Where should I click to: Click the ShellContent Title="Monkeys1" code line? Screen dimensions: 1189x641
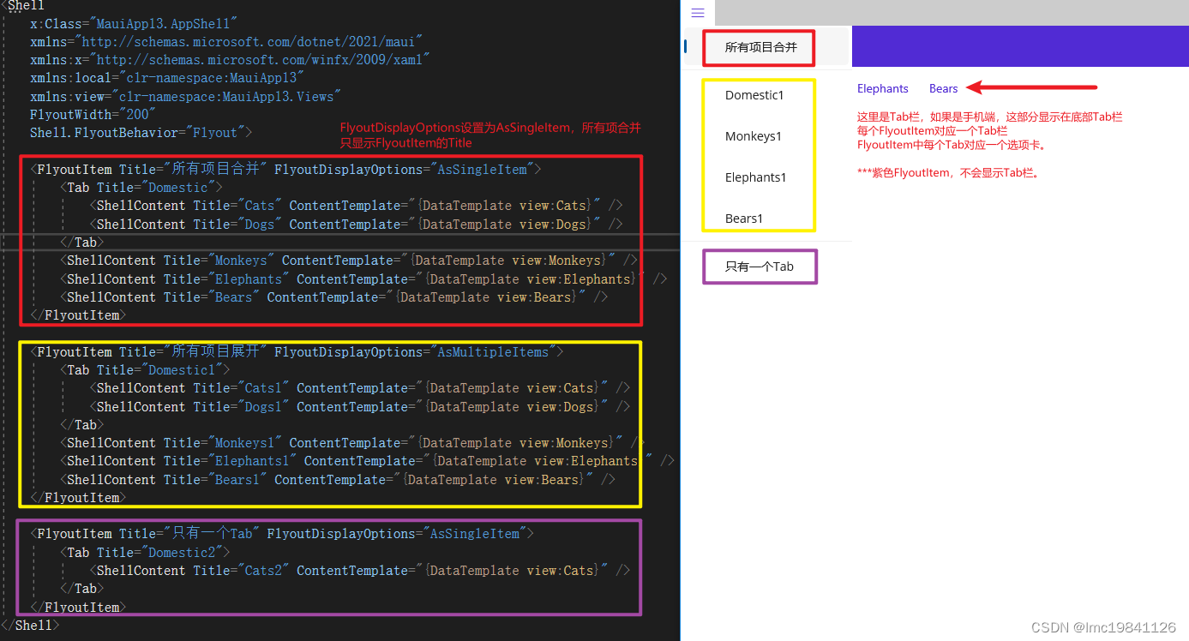tap(352, 443)
